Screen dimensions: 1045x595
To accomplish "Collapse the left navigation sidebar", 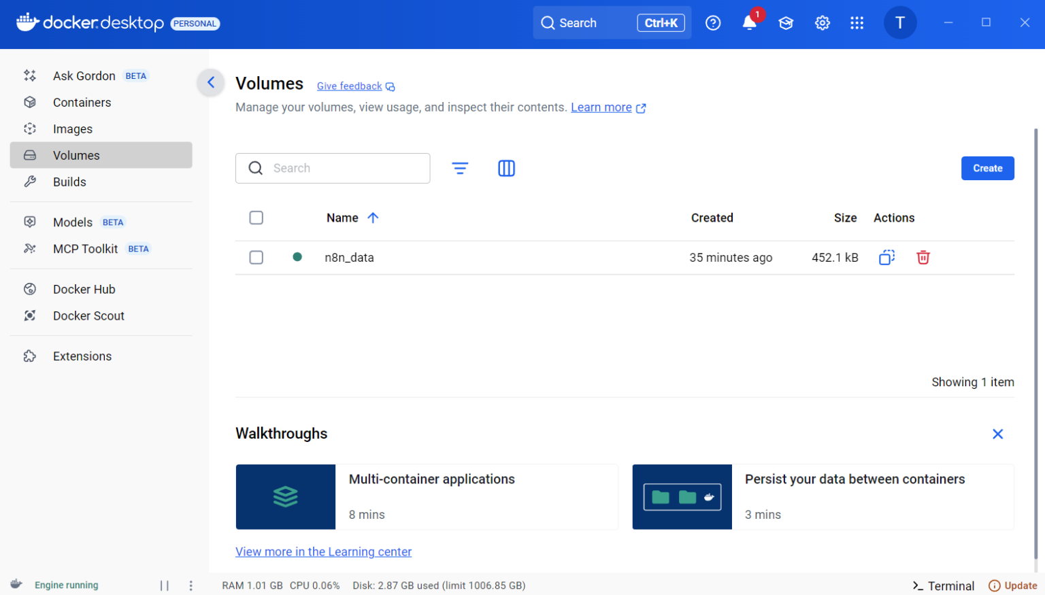I will coord(211,82).
